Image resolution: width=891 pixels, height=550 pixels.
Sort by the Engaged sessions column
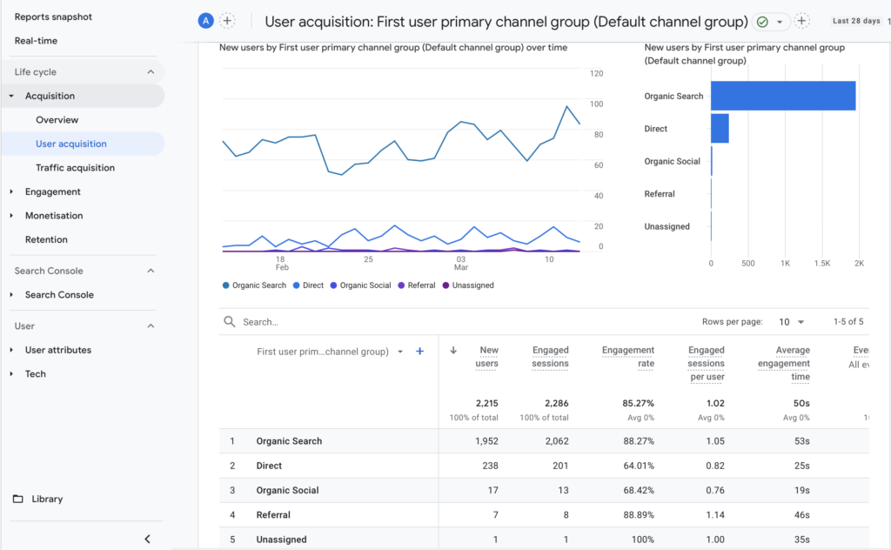pyautogui.click(x=550, y=357)
